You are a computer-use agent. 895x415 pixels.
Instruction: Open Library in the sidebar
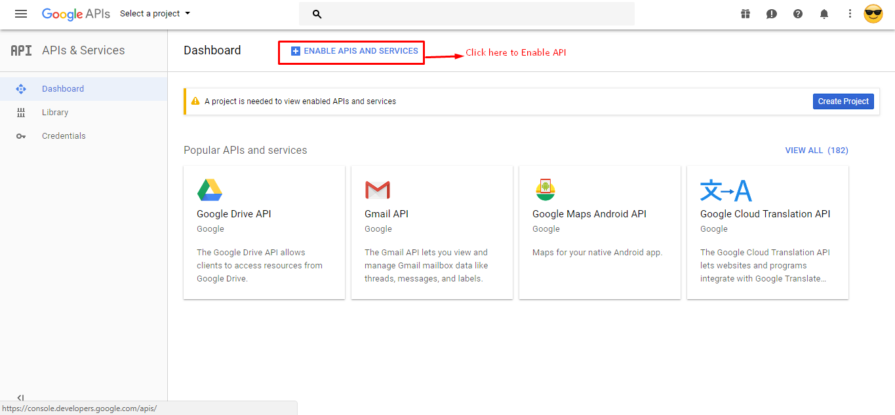[84, 113]
